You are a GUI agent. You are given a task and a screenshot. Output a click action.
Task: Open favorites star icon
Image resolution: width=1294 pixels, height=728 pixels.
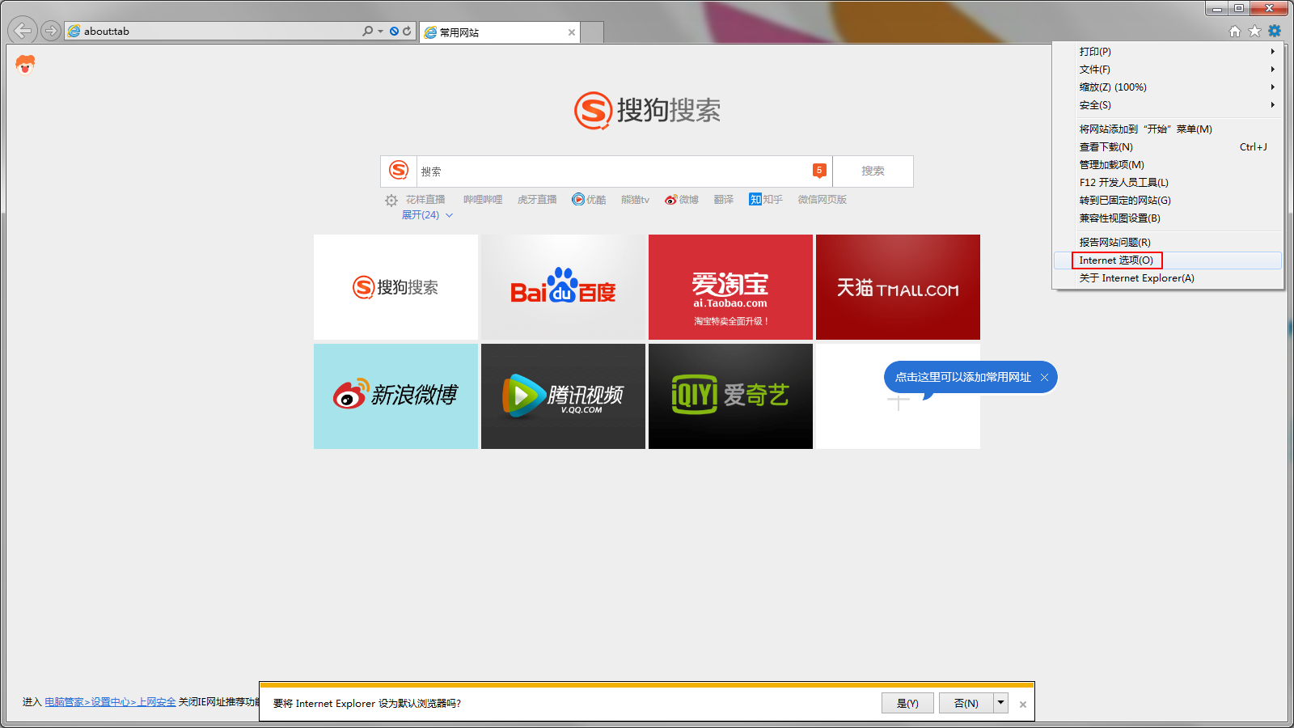coord(1254,31)
